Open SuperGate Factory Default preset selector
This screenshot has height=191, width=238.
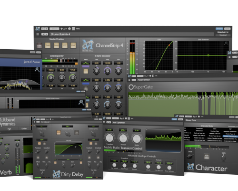click(187, 80)
